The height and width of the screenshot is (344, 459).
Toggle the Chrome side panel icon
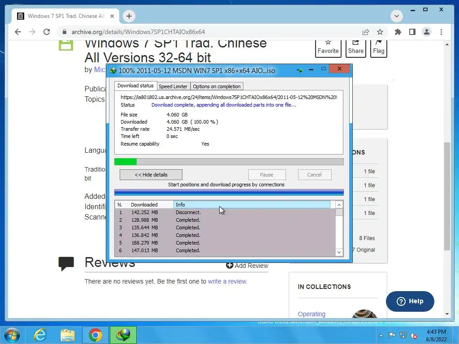point(412,32)
